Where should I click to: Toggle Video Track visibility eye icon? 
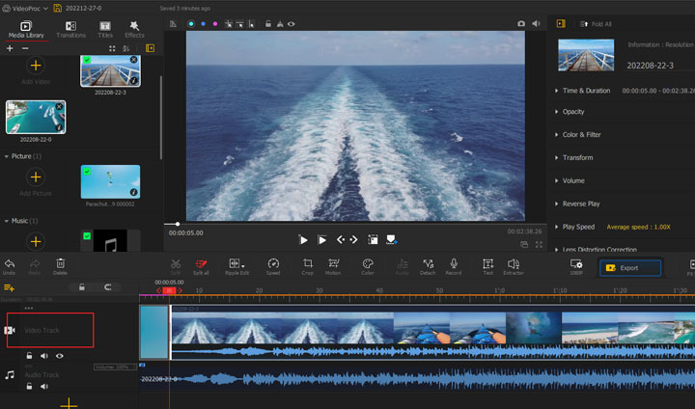point(60,355)
